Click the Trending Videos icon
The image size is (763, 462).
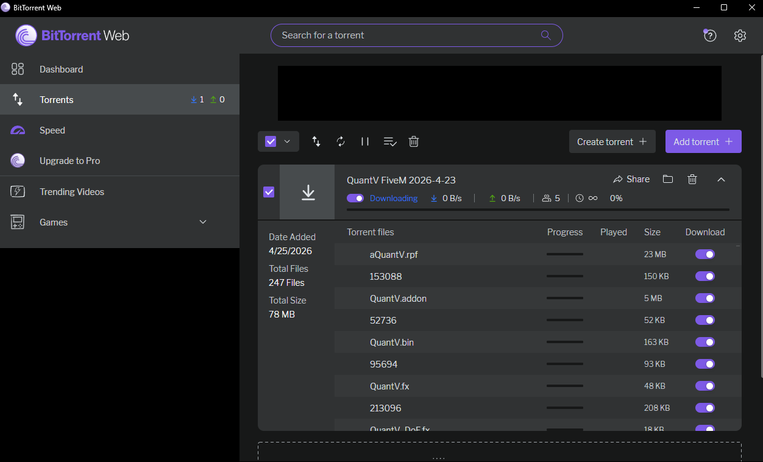[x=18, y=191]
